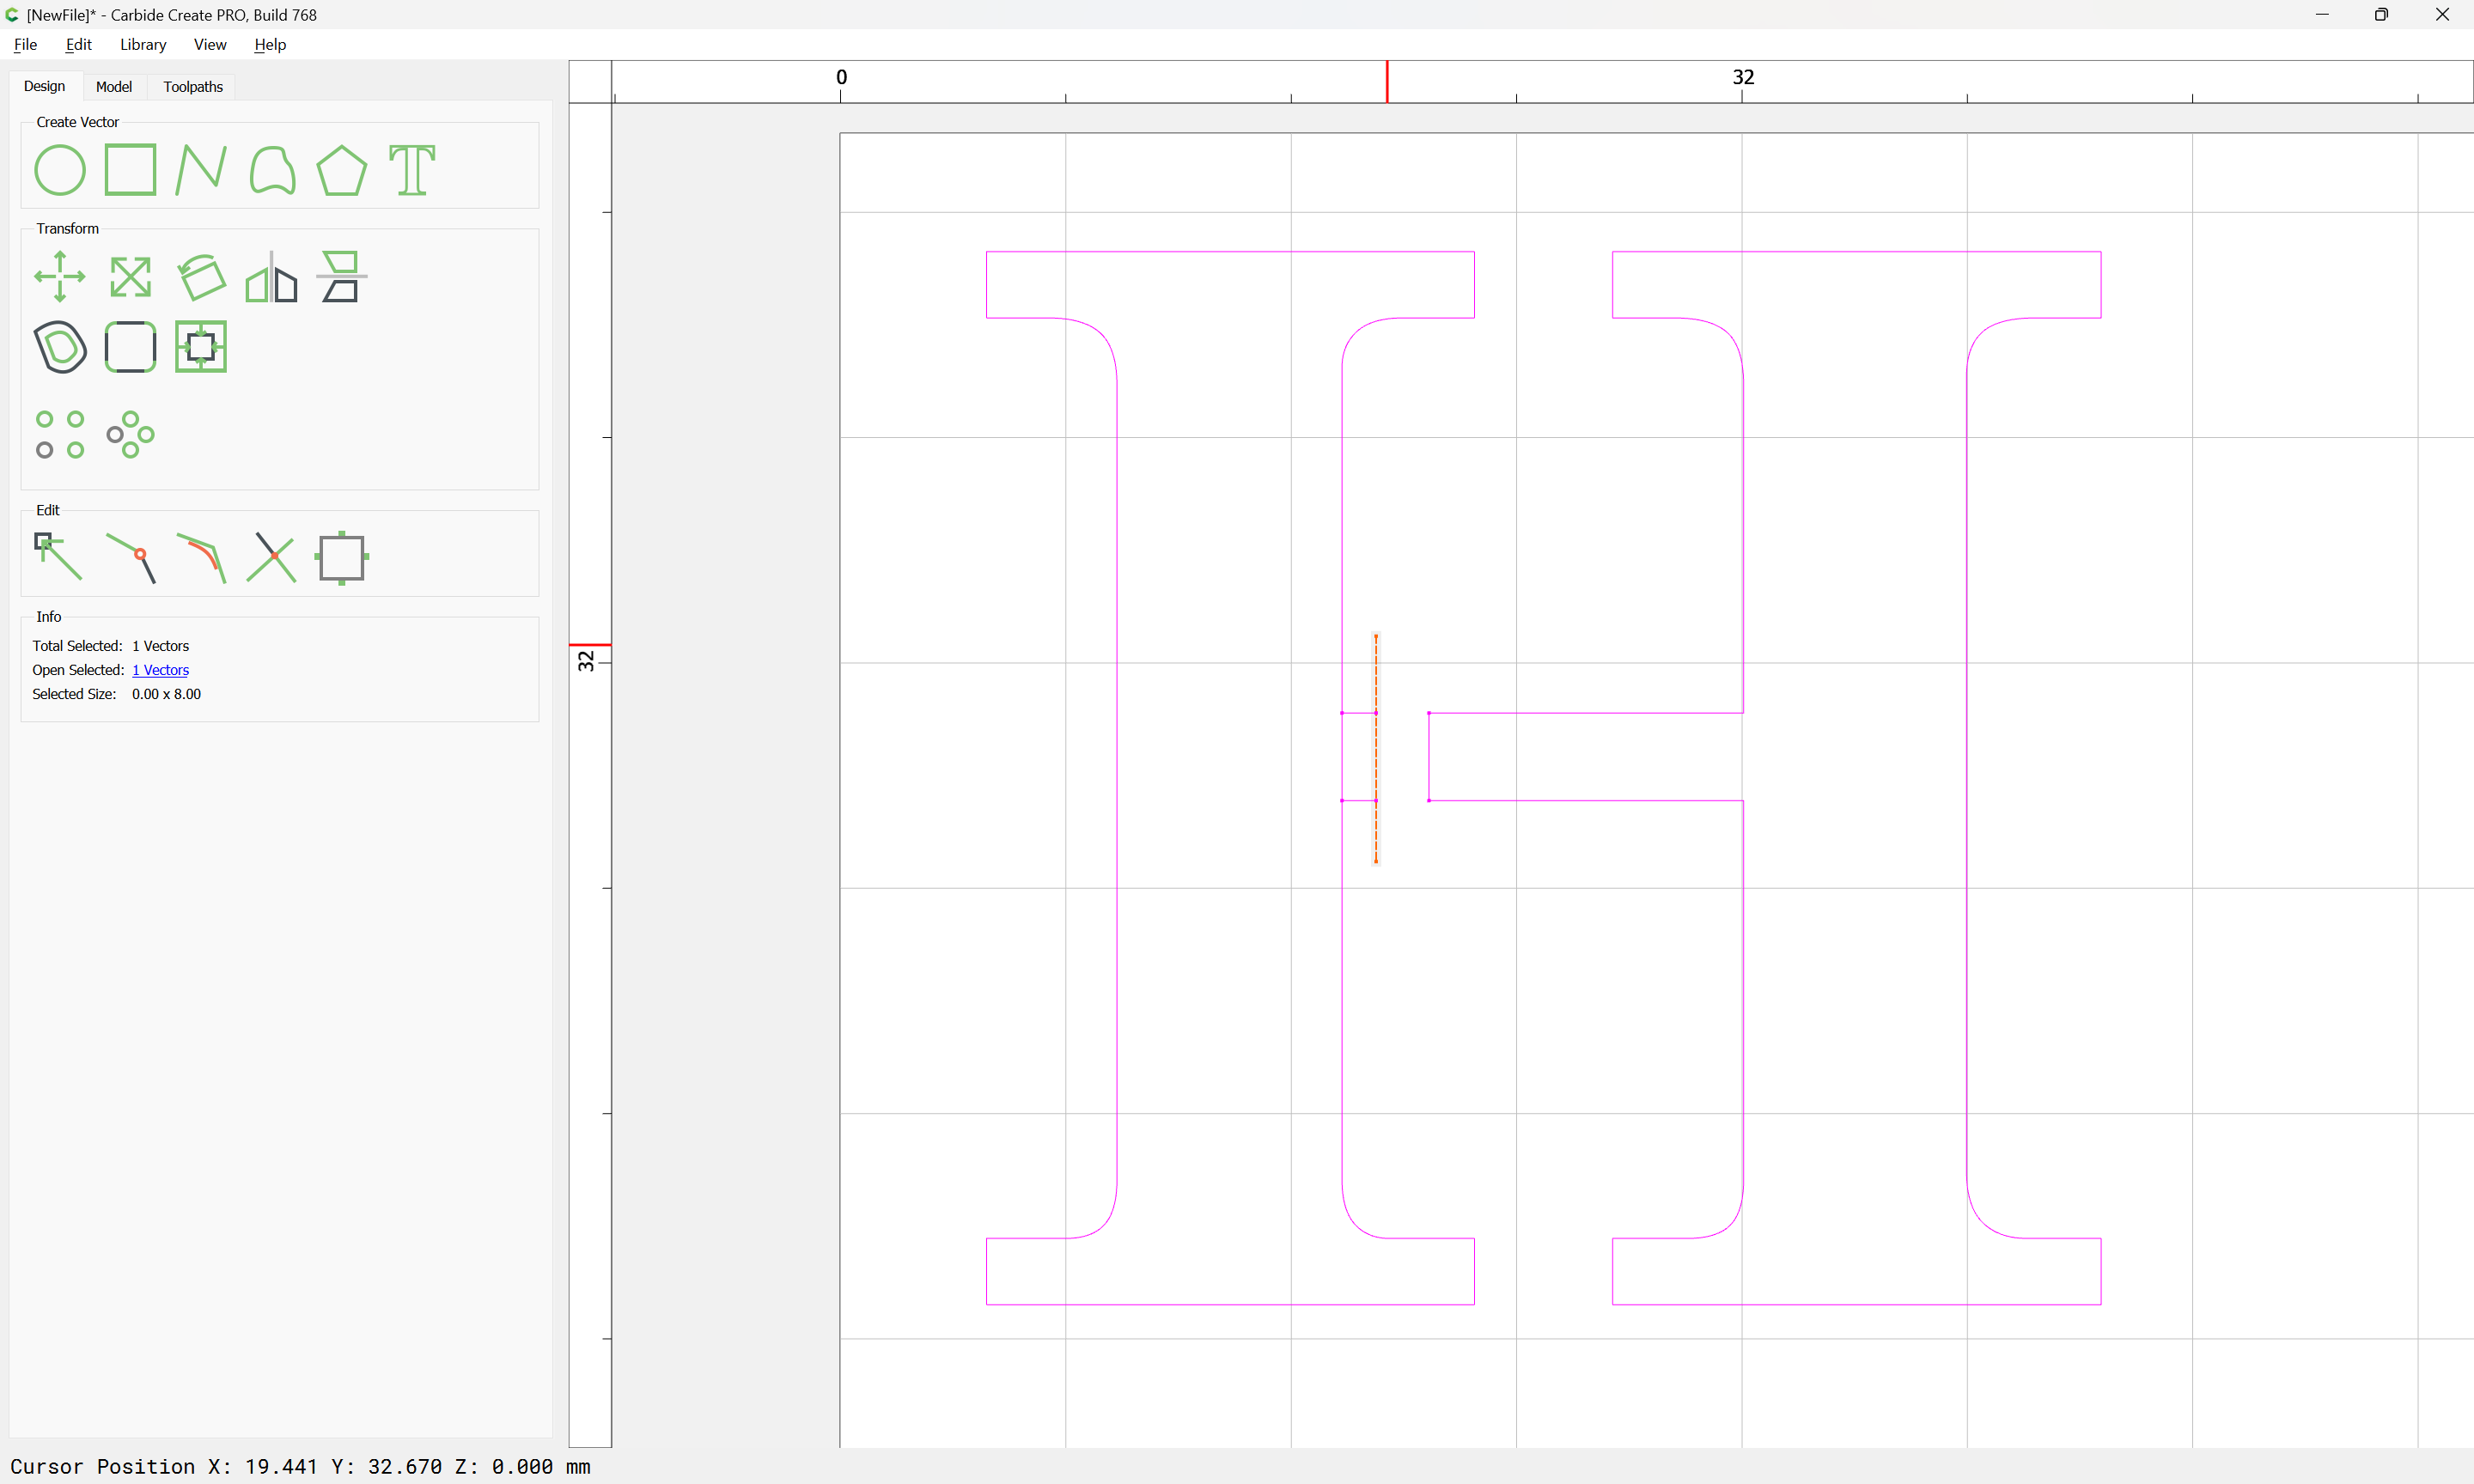Screen dimensions: 2474x1484
Task: Open the Corner rounding tool
Action: pyautogui.click(x=130, y=347)
